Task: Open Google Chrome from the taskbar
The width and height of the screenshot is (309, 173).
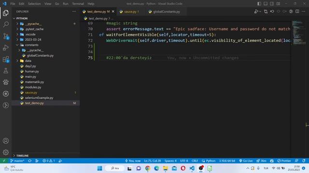Action: tap(148, 168)
